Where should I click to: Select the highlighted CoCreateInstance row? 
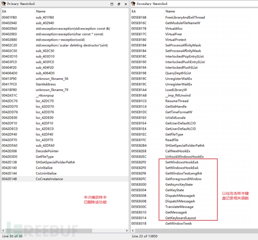click(65, 179)
